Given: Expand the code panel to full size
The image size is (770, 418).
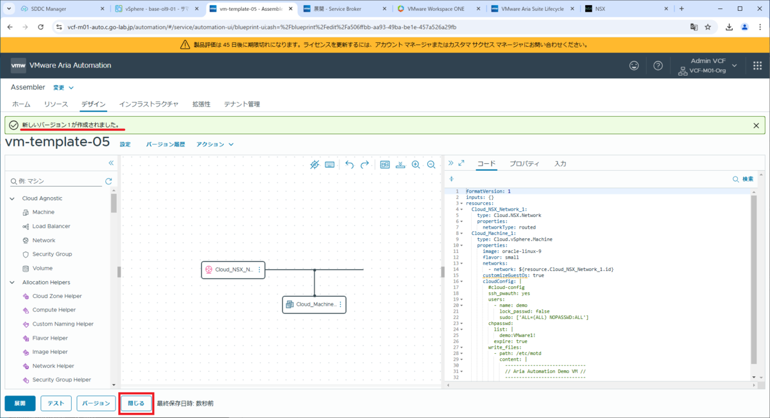Looking at the screenshot, I should point(461,163).
